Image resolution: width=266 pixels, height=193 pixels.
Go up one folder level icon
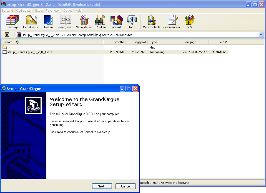tap(7, 35)
